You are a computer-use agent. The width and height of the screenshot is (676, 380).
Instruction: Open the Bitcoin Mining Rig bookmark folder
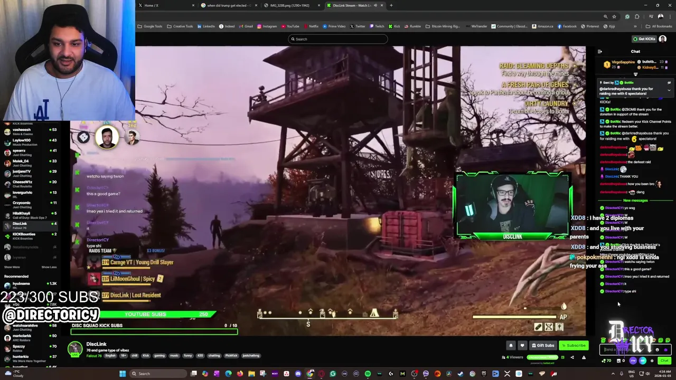coord(443,26)
